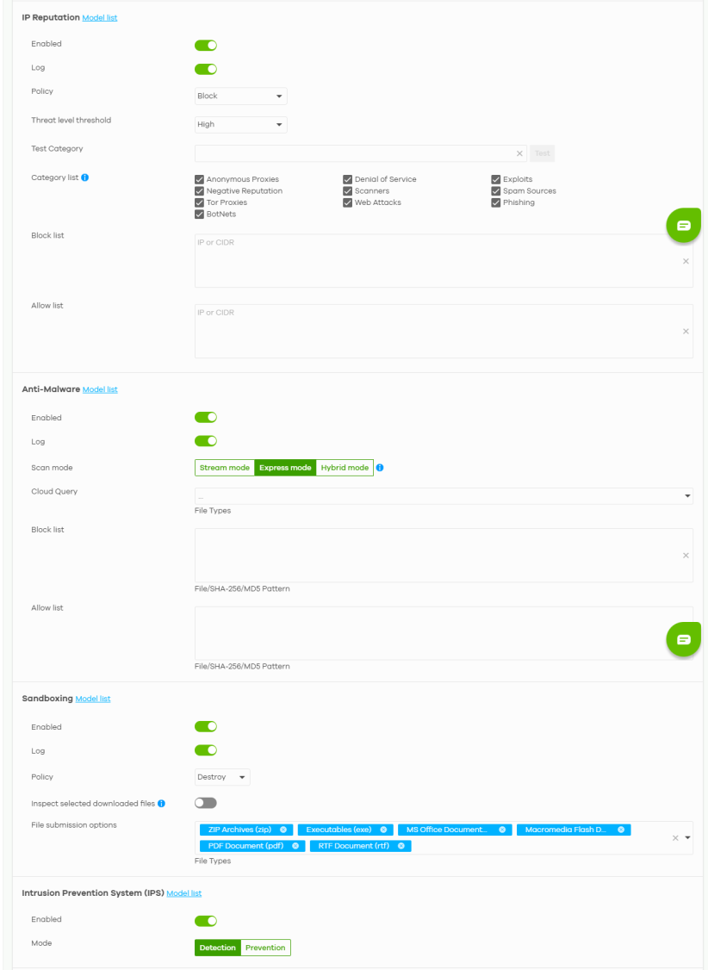Remove the RTF Document (rtf) tag
The image size is (708, 970).
[x=401, y=846]
